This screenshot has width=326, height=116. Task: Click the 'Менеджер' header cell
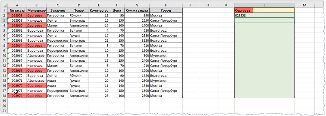pyautogui.click(x=36, y=10)
